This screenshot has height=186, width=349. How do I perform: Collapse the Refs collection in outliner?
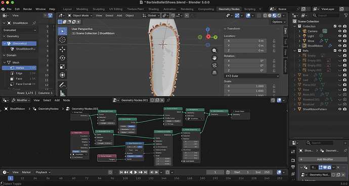click(295, 51)
